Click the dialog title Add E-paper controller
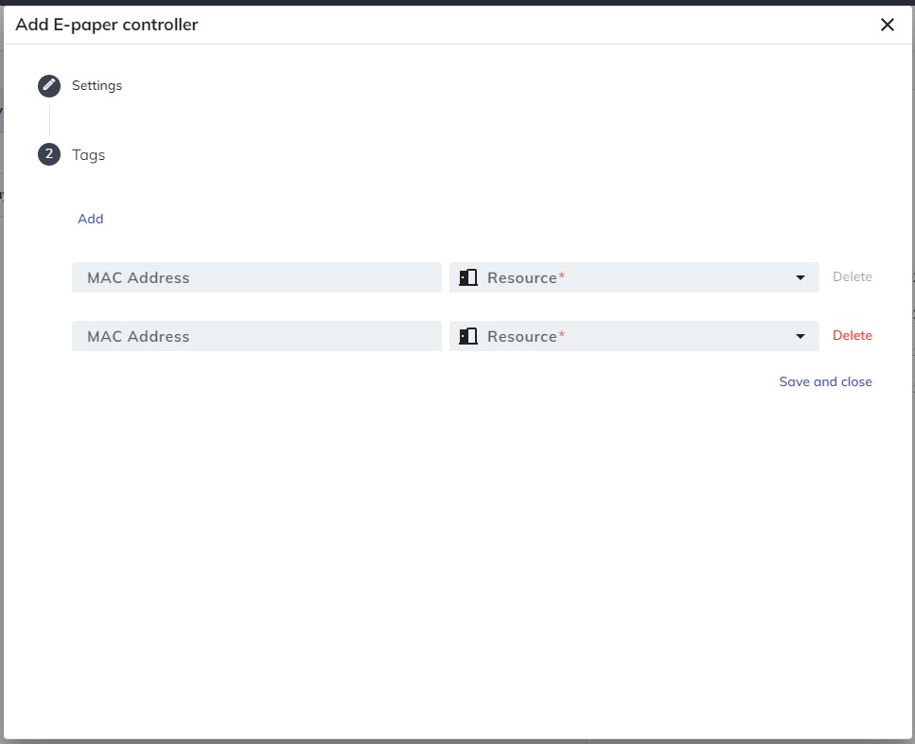The image size is (915, 744). coord(107,25)
